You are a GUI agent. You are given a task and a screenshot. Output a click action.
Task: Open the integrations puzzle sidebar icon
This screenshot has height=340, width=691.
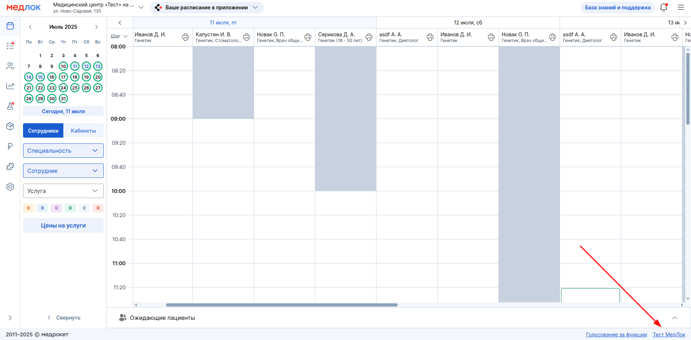click(x=10, y=166)
